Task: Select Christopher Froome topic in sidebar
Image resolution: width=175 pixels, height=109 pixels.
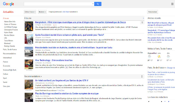Action: pyautogui.click(x=11, y=30)
